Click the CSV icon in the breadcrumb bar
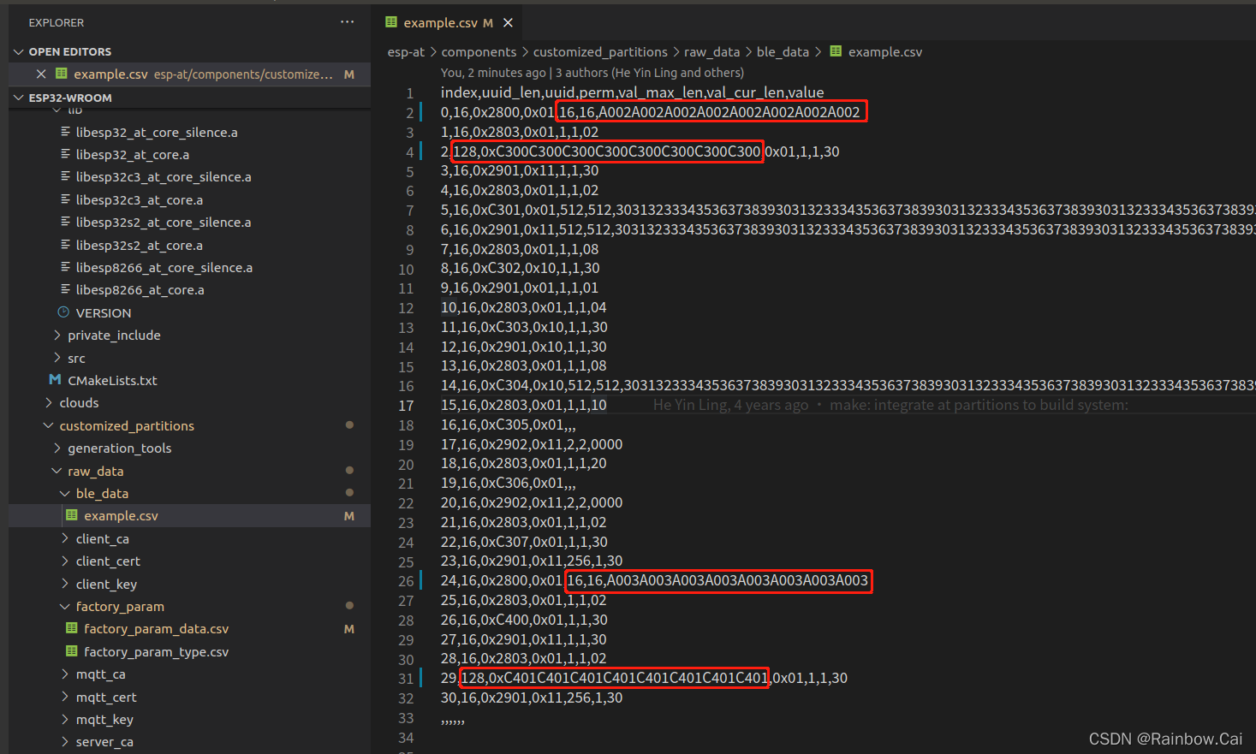This screenshot has height=754, width=1256. pos(836,51)
